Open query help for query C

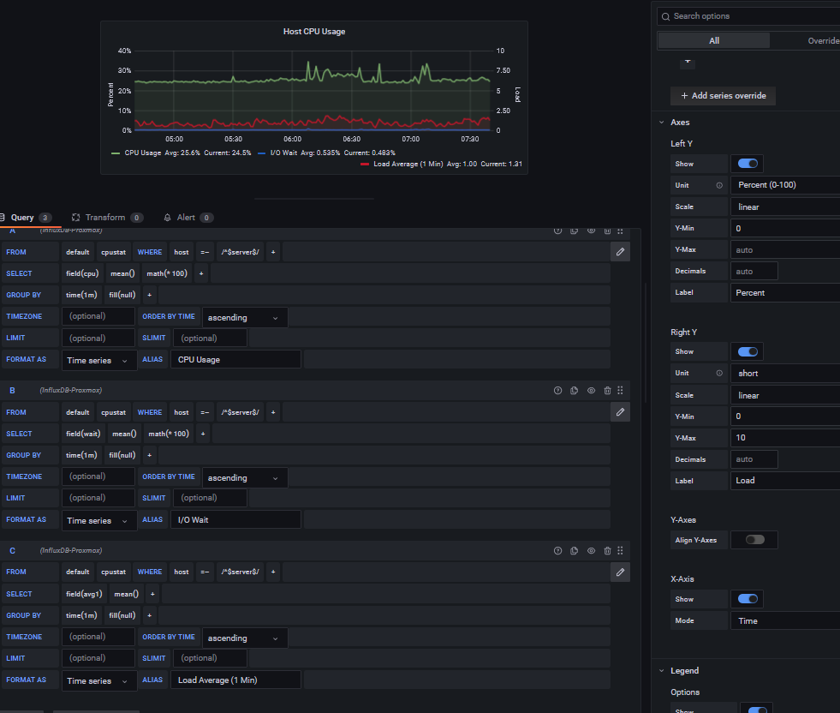click(x=557, y=550)
